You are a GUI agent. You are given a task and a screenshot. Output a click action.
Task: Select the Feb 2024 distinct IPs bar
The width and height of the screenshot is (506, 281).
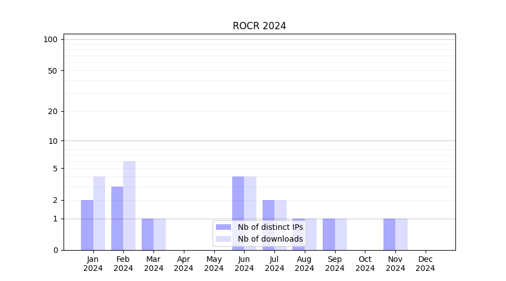117,218
